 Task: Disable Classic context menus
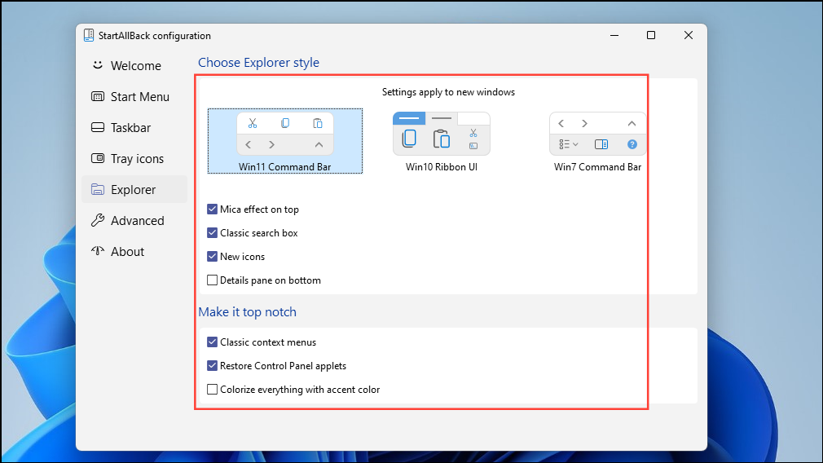(212, 342)
